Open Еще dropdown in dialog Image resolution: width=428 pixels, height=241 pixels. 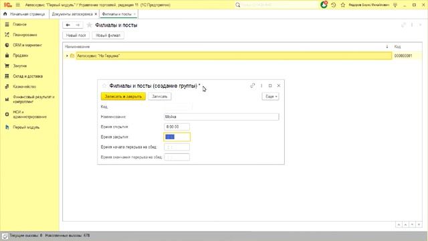click(x=270, y=96)
